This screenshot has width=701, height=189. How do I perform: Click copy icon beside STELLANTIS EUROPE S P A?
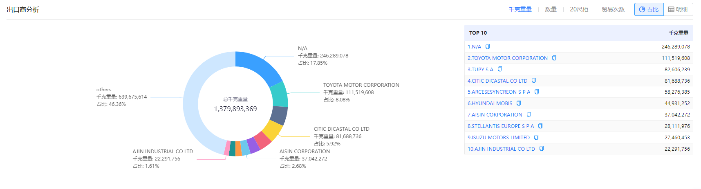coord(540,126)
